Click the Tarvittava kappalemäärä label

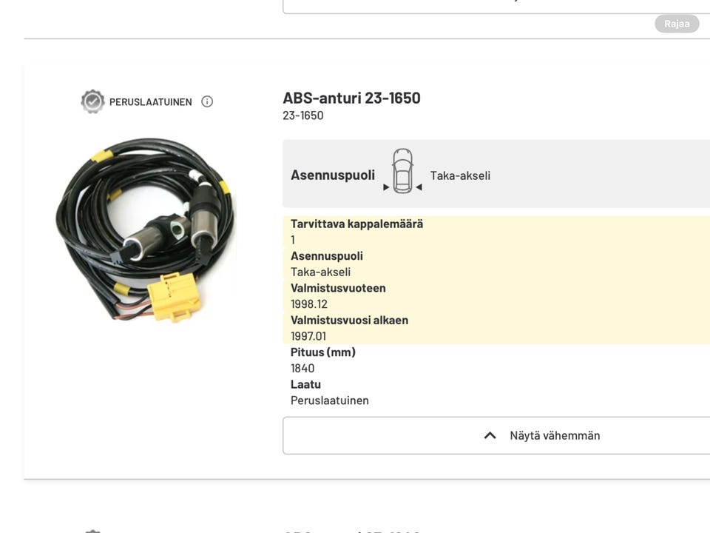[356, 224]
